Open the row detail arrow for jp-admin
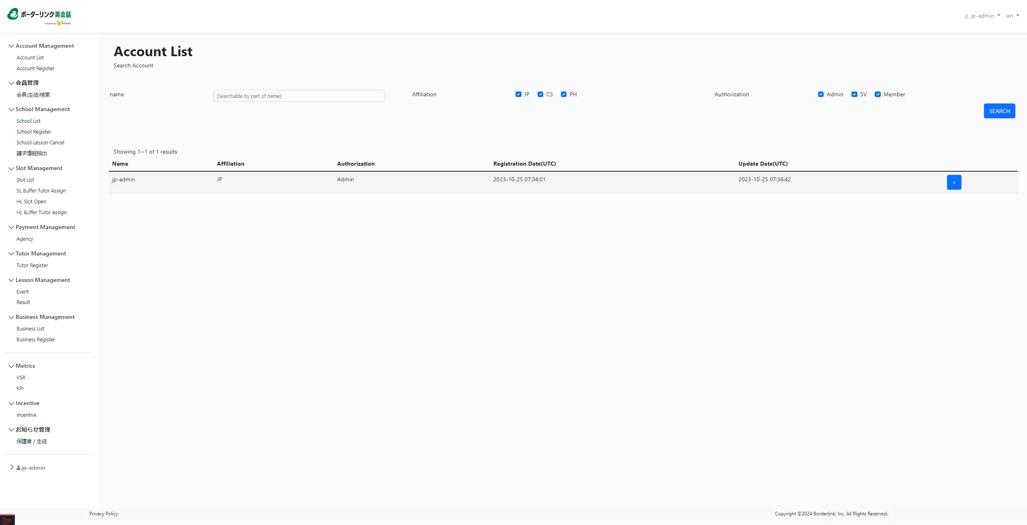This screenshot has height=525, width=1027. click(954, 182)
